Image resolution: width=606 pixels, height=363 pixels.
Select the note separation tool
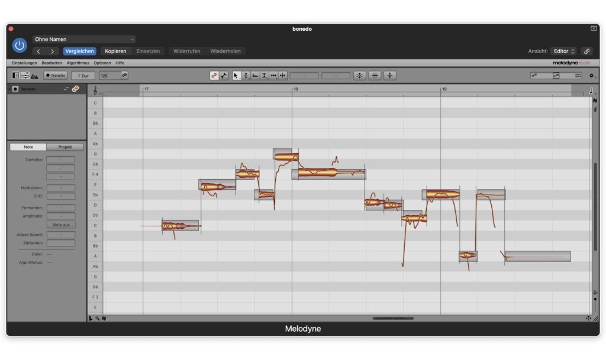283,76
